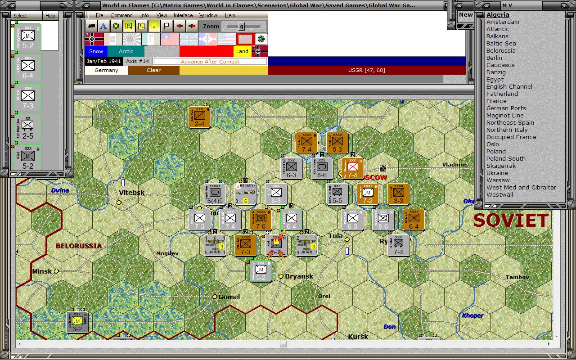
Task: Click the 3-2 yellow unit near Minsk
Action: point(77,322)
